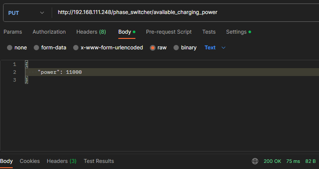Click line number 1 in the editor gutter

coord(14,64)
